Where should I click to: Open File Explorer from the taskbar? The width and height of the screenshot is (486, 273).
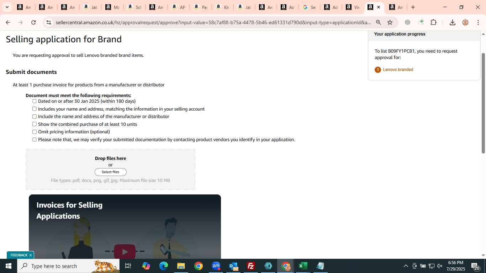point(181,266)
